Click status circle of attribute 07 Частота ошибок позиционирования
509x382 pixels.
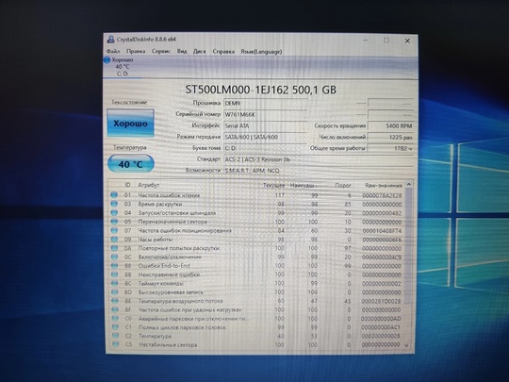tap(114, 230)
